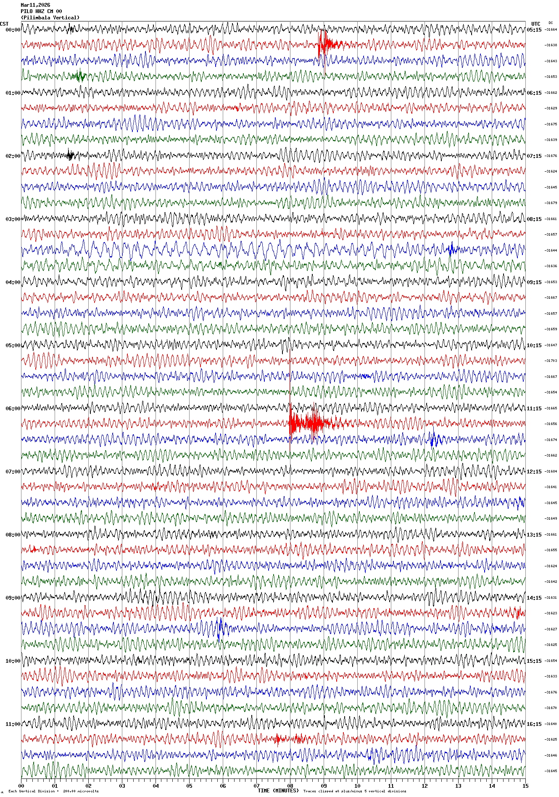Click minute 08 on the bottom axis

[x=290, y=786]
